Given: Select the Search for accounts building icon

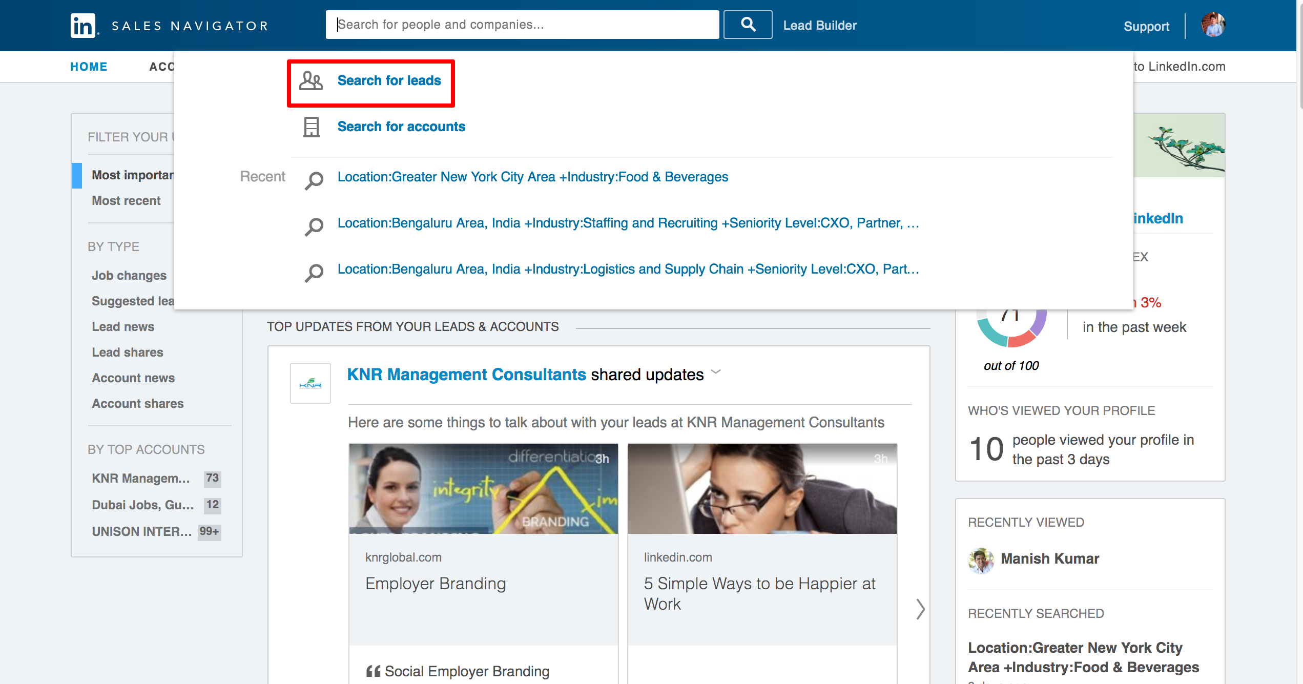Looking at the screenshot, I should pyautogui.click(x=311, y=127).
